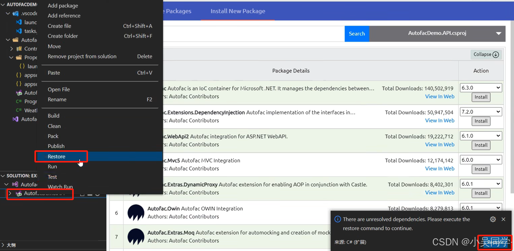Install the Autofac.Extras.DynamicProxy package
This screenshot has width=514, height=251.
tap(481, 193)
